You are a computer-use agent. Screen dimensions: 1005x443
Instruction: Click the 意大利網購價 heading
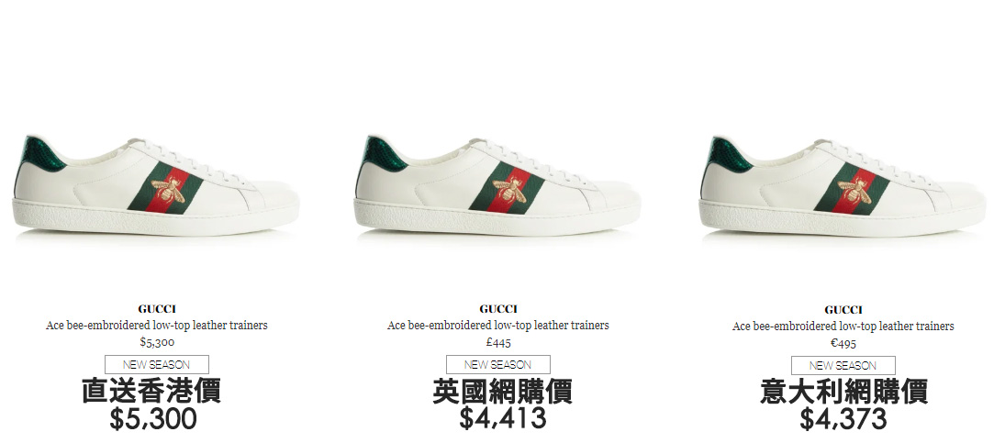click(x=844, y=391)
